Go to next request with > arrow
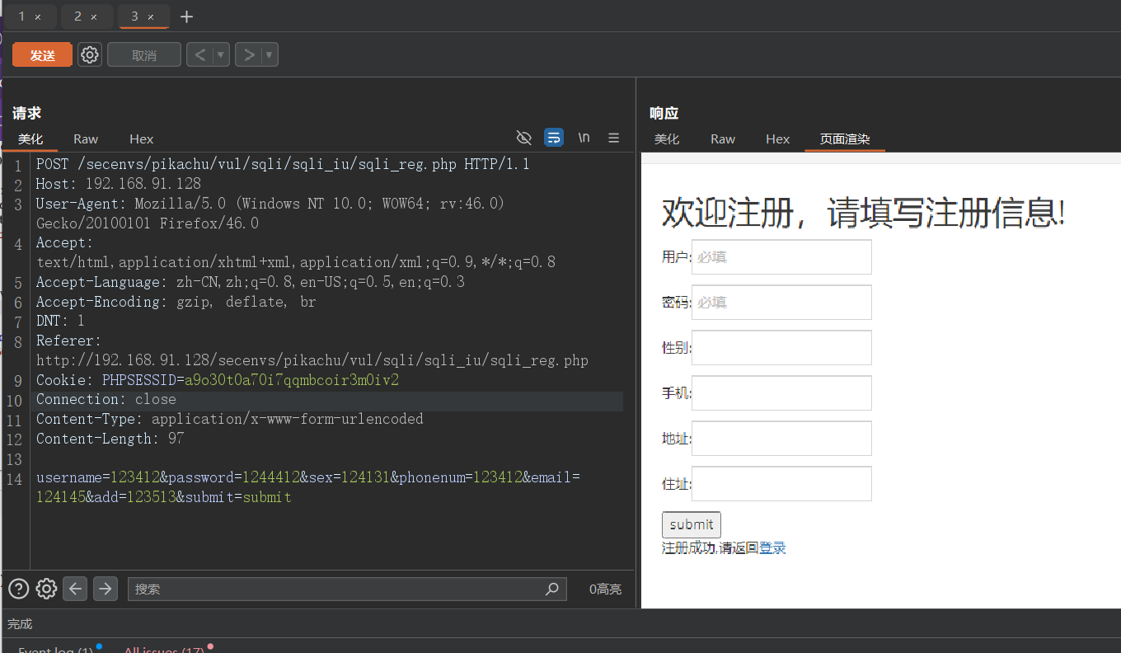Viewport: 1121px width, 653px height. [x=249, y=55]
